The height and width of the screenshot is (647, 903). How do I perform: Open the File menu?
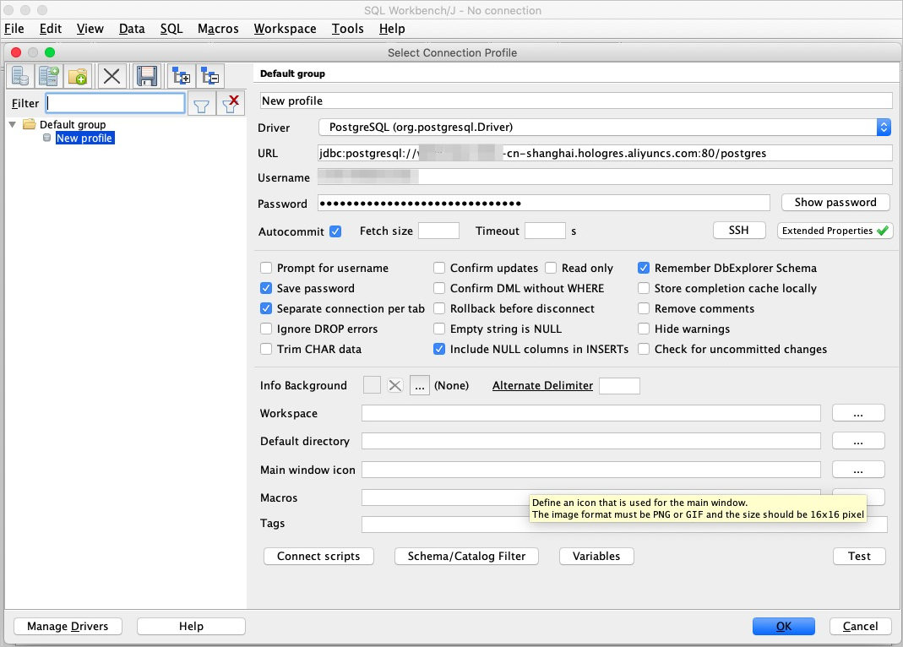14,29
